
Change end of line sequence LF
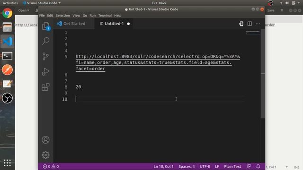(217, 166)
